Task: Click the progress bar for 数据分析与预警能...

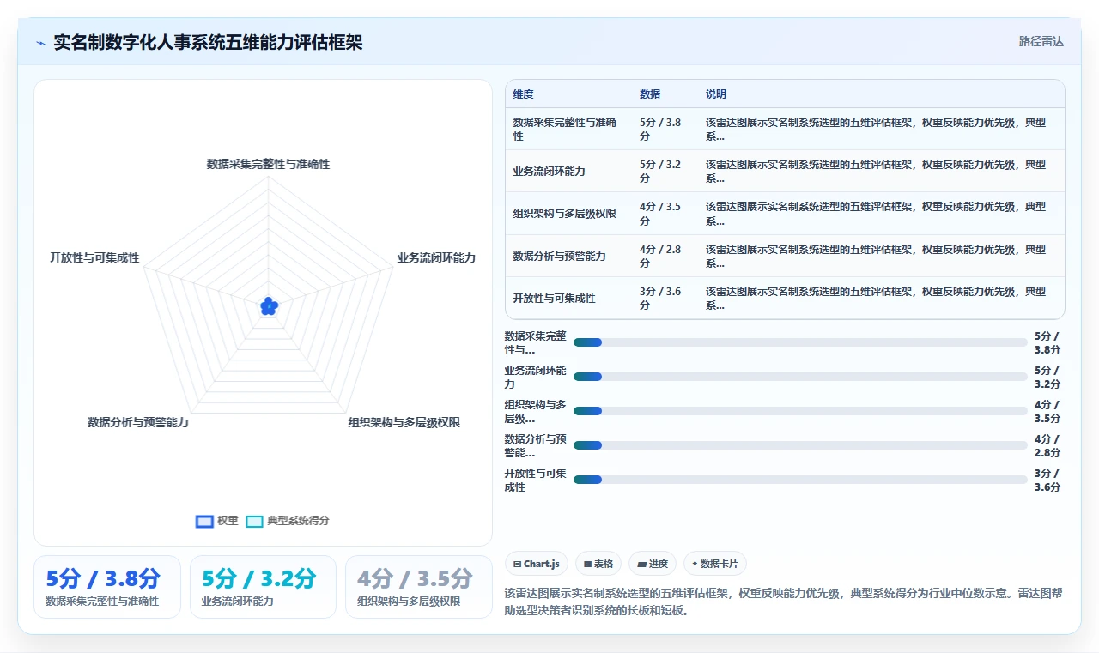Action: 800,445
